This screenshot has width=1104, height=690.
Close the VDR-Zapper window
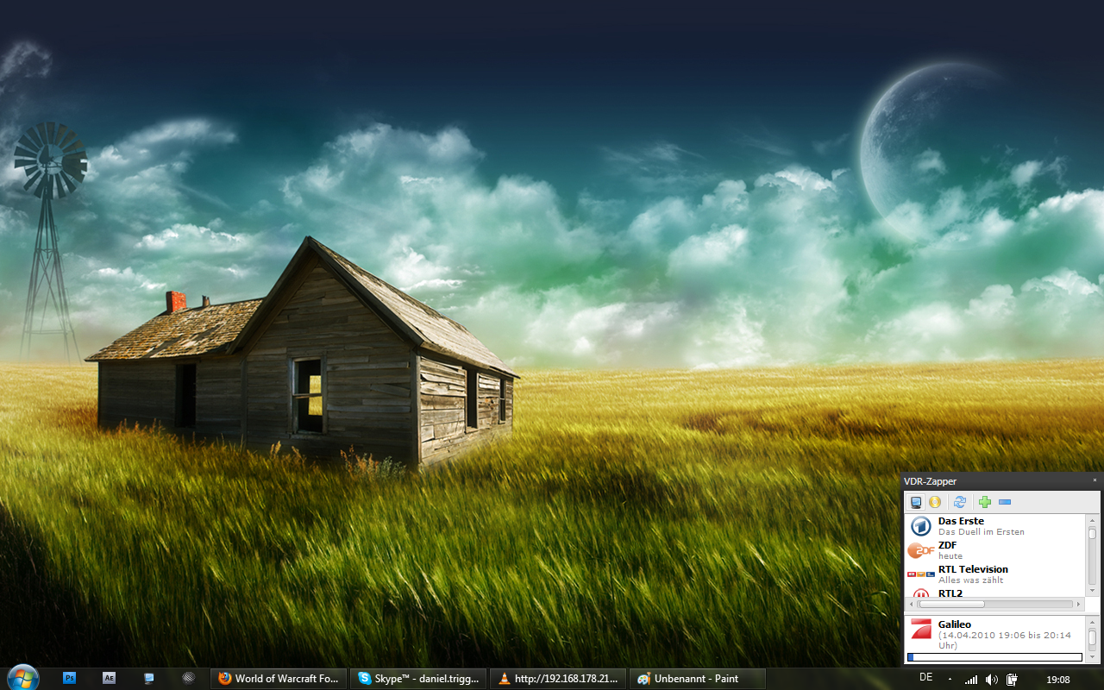[x=1095, y=480]
